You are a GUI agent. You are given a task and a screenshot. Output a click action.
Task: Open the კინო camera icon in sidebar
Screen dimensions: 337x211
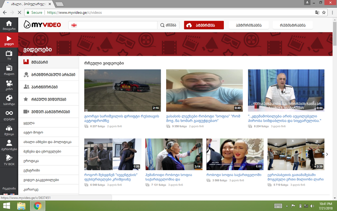9,83
